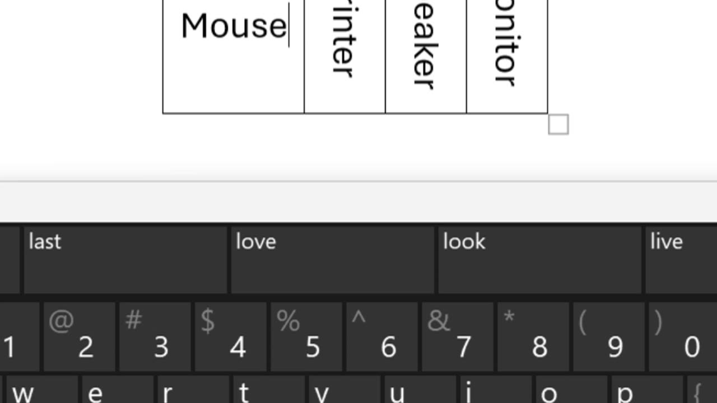The image size is (717, 403).
Task: Tap the 6 key with caret symbol
Action: coord(382,337)
